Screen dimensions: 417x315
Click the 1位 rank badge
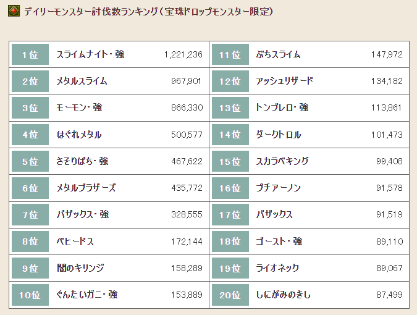coord(30,54)
